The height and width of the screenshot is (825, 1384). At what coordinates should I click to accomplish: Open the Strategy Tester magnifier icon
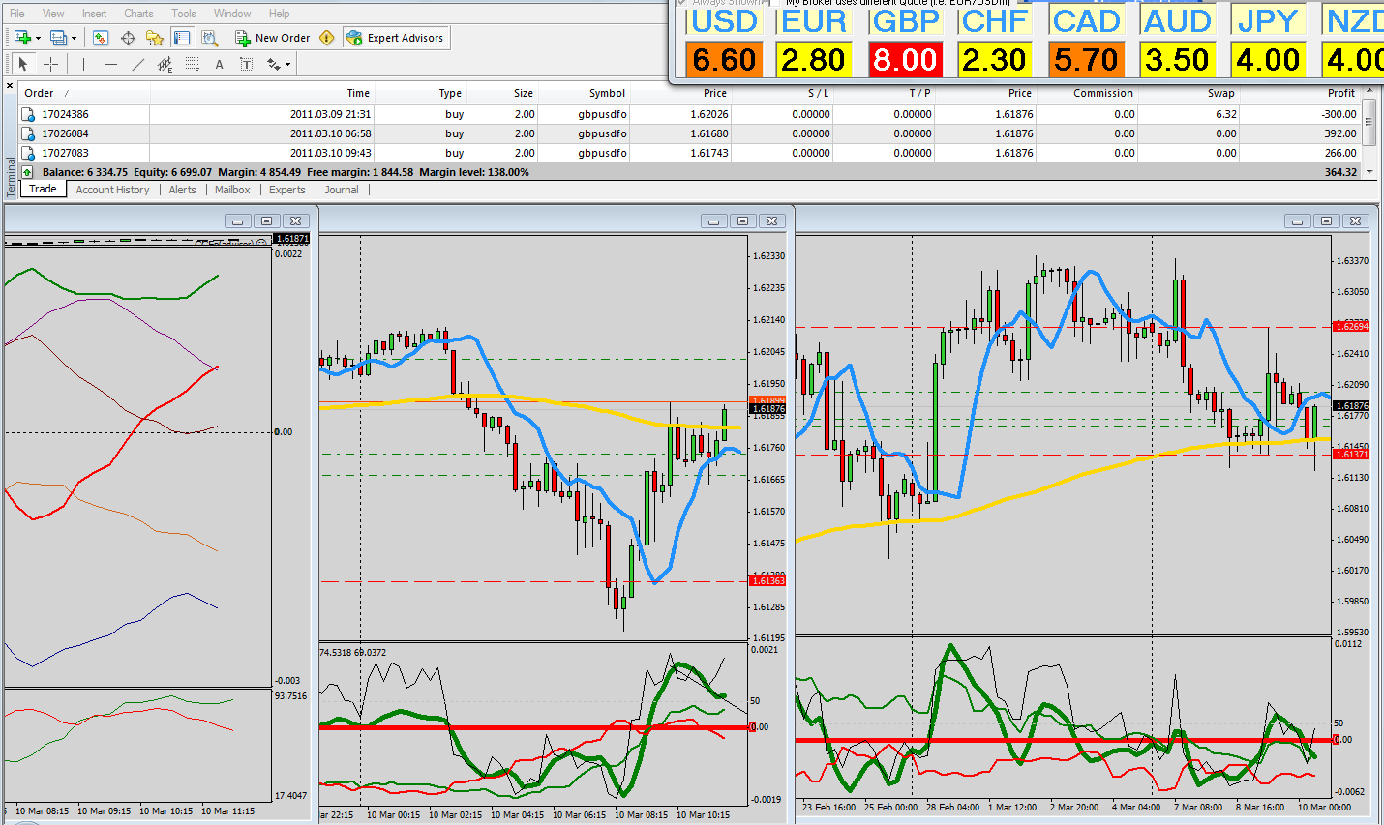pyautogui.click(x=209, y=38)
